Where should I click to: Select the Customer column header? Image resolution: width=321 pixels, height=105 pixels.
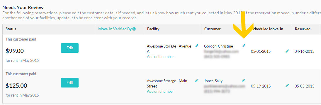tap(213, 29)
